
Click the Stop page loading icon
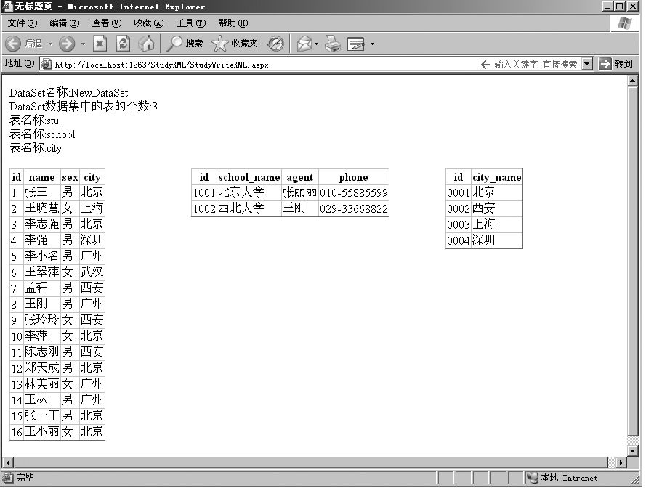click(100, 44)
